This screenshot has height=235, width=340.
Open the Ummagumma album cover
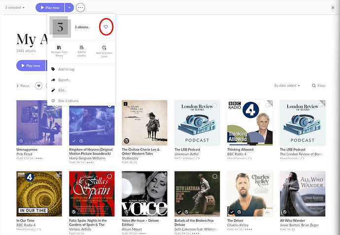[39, 123]
